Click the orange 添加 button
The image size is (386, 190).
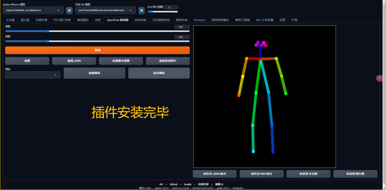pyautogui.click(x=98, y=50)
